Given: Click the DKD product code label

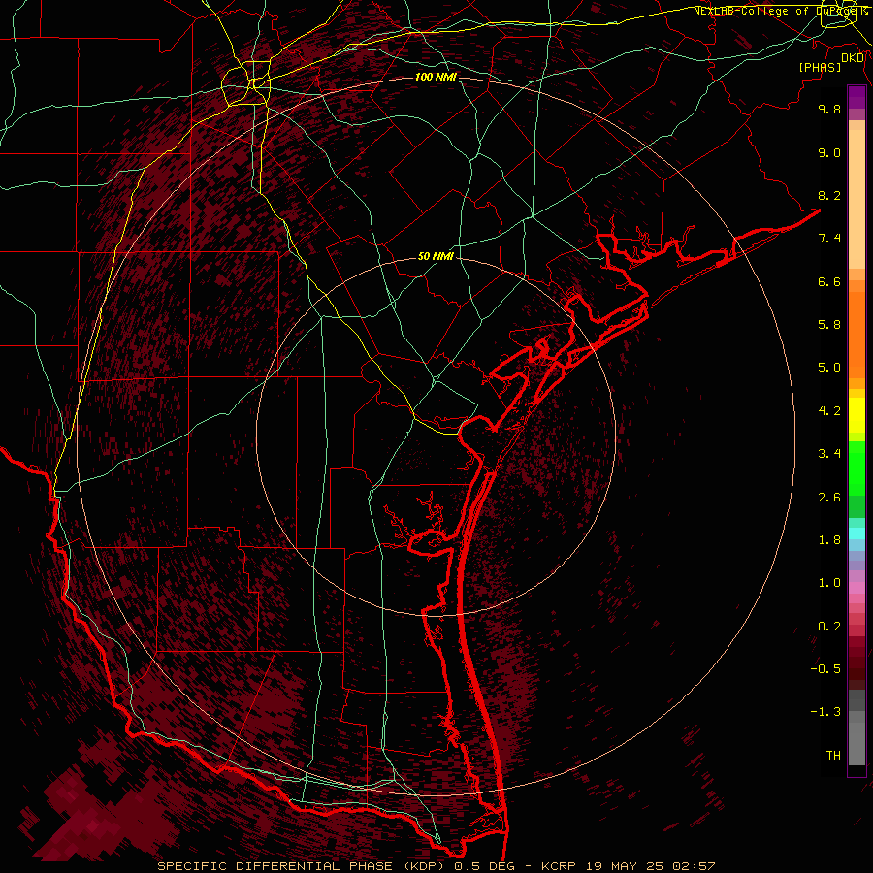Looking at the screenshot, I should pyautogui.click(x=853, y=58).
